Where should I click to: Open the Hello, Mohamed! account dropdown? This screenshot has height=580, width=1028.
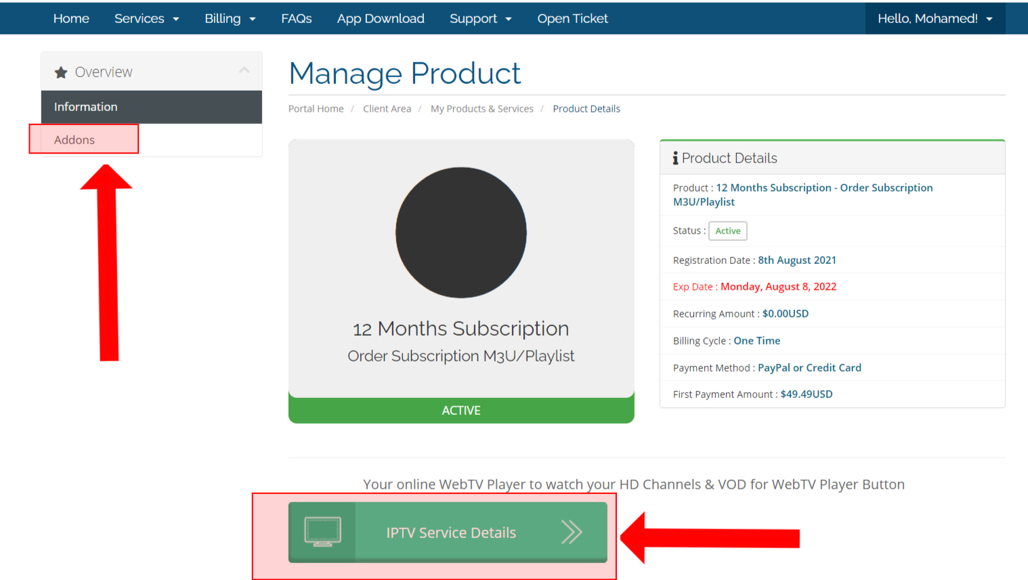935,18
